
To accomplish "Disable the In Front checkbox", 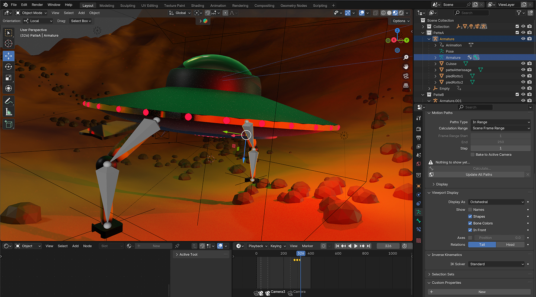I will (x=470, y=230).
